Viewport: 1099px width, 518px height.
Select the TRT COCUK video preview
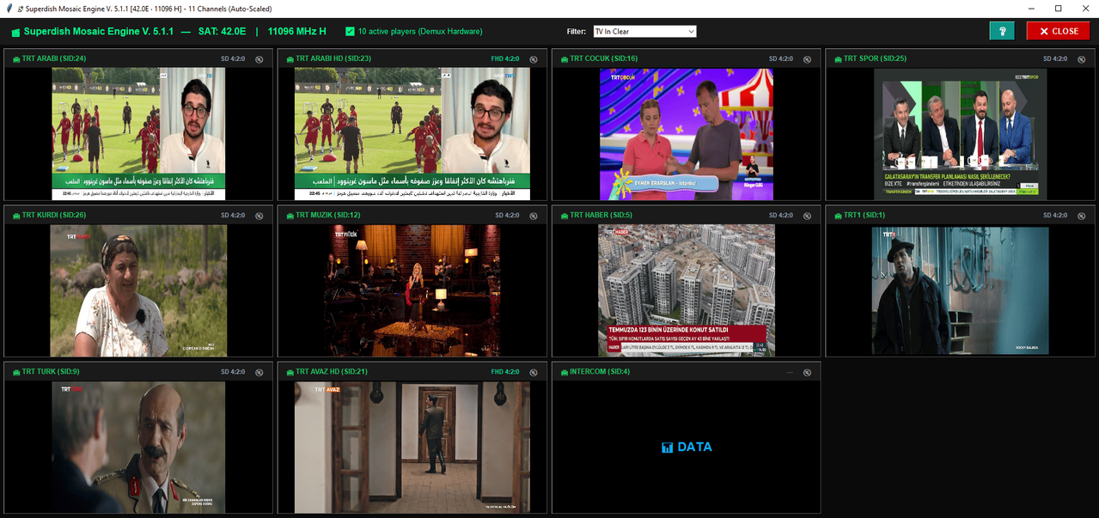(x=687, y=134)
